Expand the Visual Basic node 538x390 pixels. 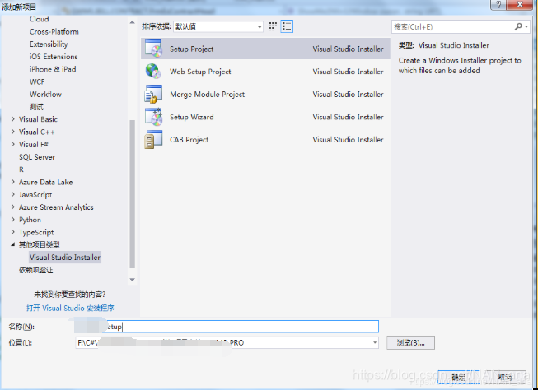click(x=12, y=119)
